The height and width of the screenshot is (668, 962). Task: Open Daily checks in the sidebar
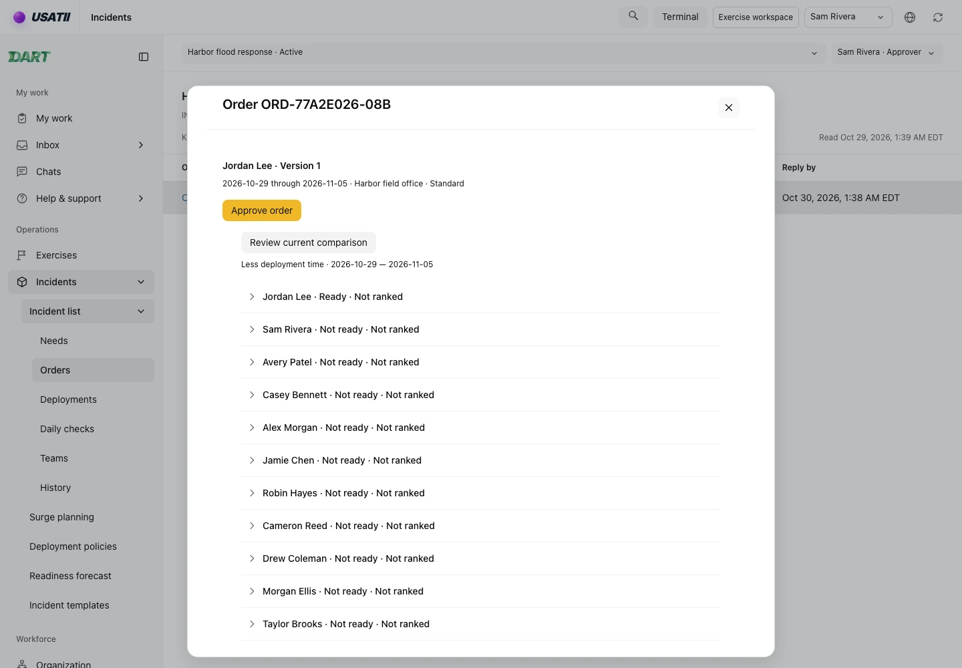tap(93, 429)
